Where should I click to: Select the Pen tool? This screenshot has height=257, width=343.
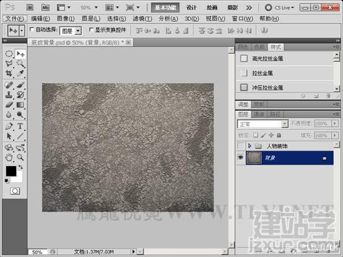click(x=9, y=126)
